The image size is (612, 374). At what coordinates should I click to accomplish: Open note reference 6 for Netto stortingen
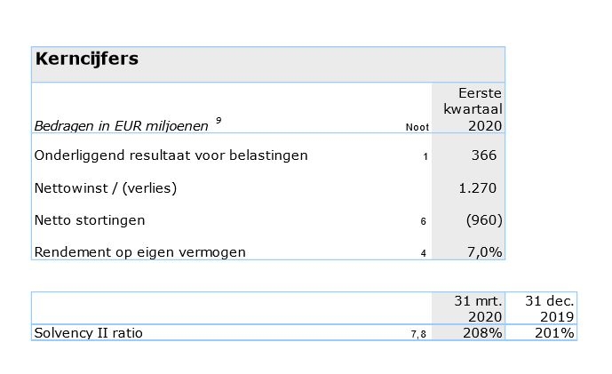(x=424, y=221)
